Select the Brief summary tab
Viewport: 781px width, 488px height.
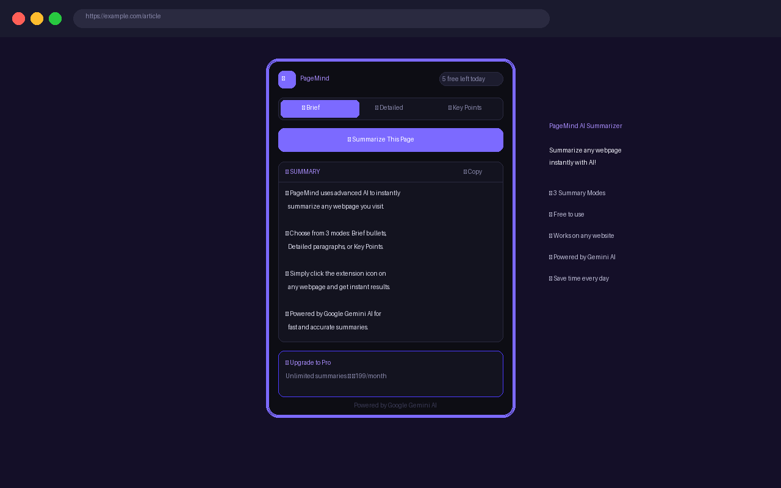320,109
